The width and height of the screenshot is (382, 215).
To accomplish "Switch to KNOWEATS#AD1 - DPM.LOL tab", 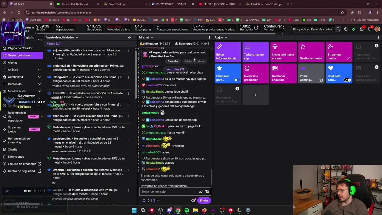I will pos(173,4).
